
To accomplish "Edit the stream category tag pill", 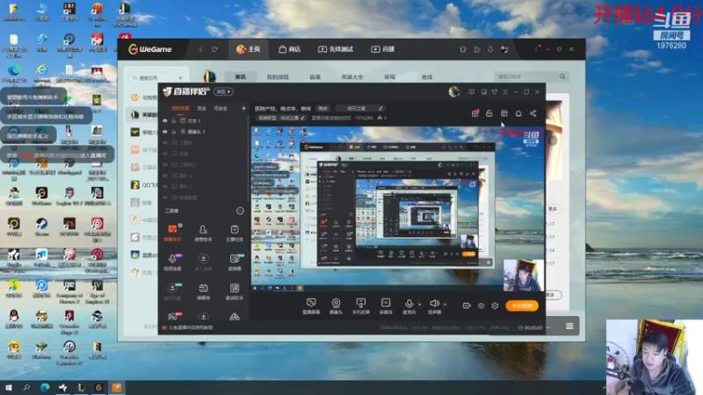I will (x=281, y=118).
